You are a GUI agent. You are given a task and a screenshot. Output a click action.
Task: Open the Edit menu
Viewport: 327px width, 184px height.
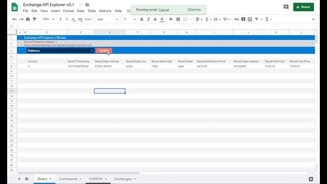point(34,11)
